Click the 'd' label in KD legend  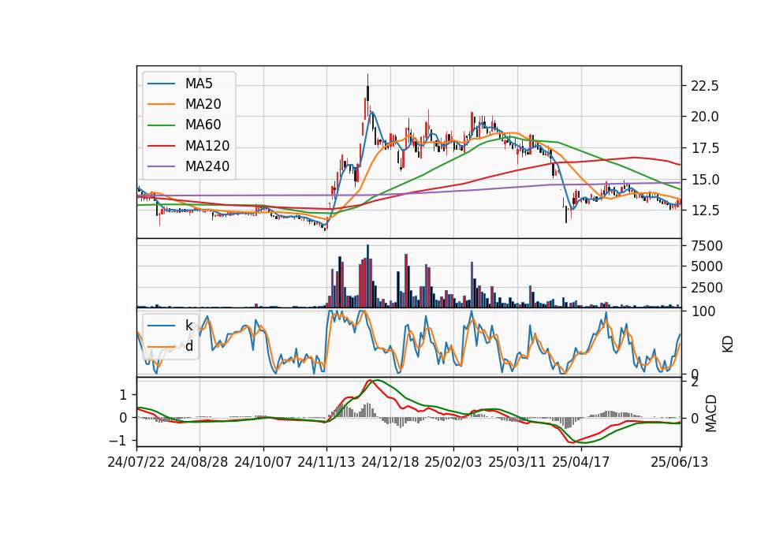[x=189, y=346]
